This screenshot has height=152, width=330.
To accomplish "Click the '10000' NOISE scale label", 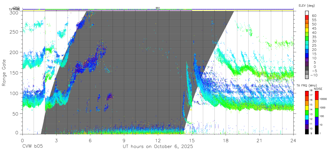I will pos(323,99).
